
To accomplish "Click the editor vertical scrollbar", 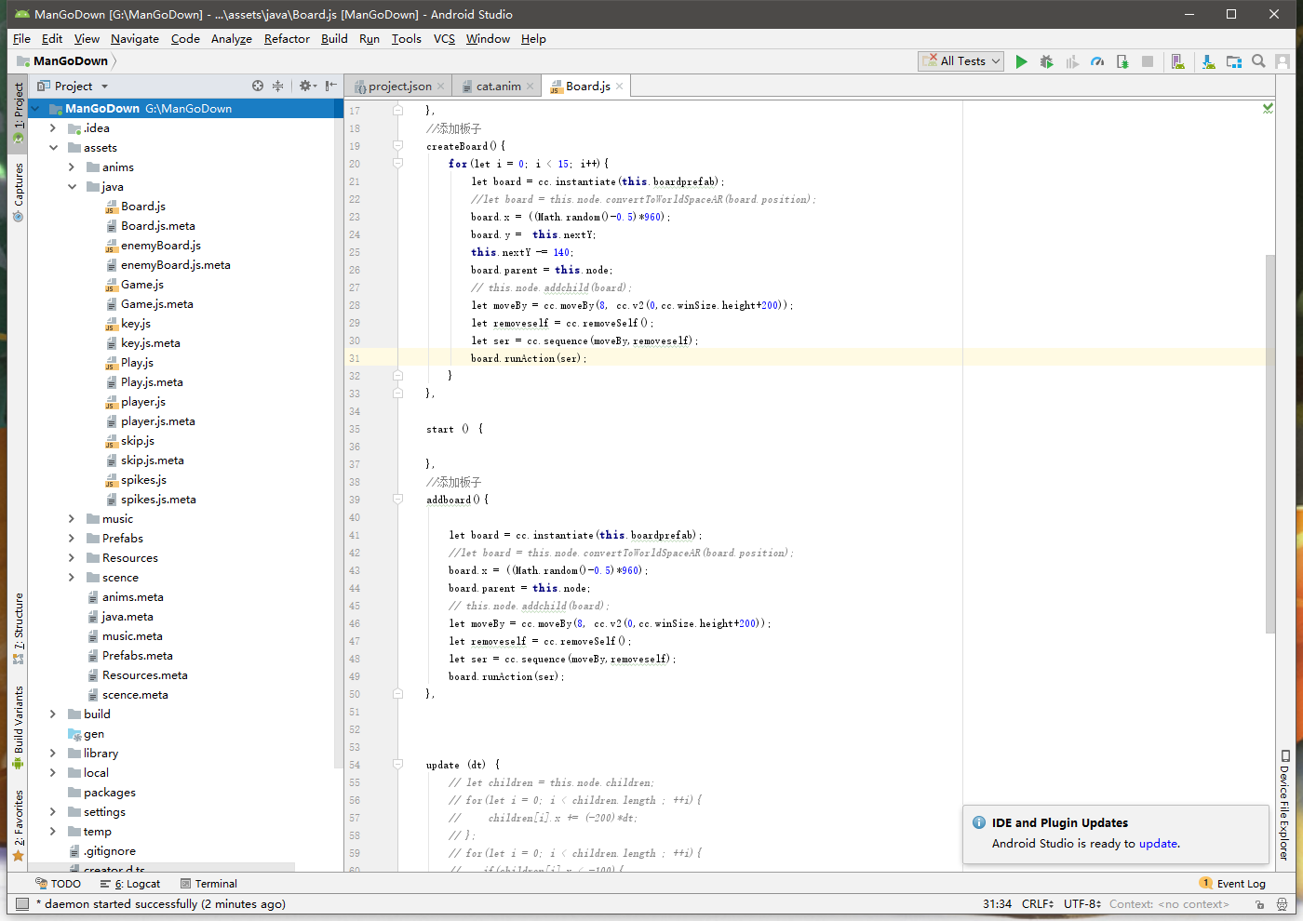I will click(1270, 442).
